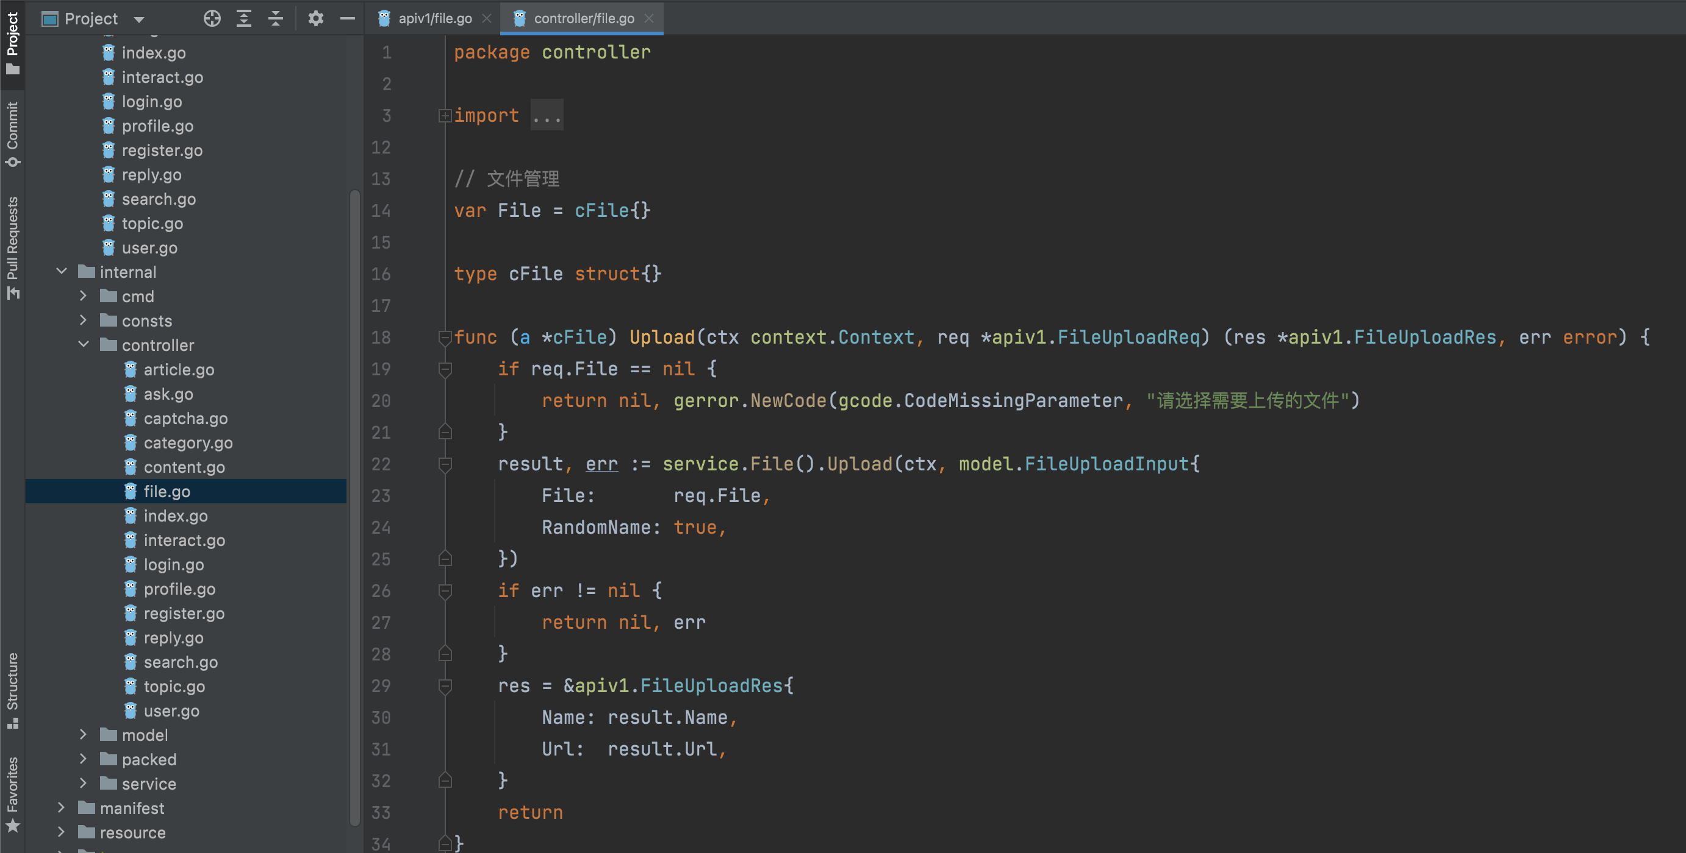Open the Project view dropdown
The height and width of the screenshot is (853, 1686).
click(138, 19)
